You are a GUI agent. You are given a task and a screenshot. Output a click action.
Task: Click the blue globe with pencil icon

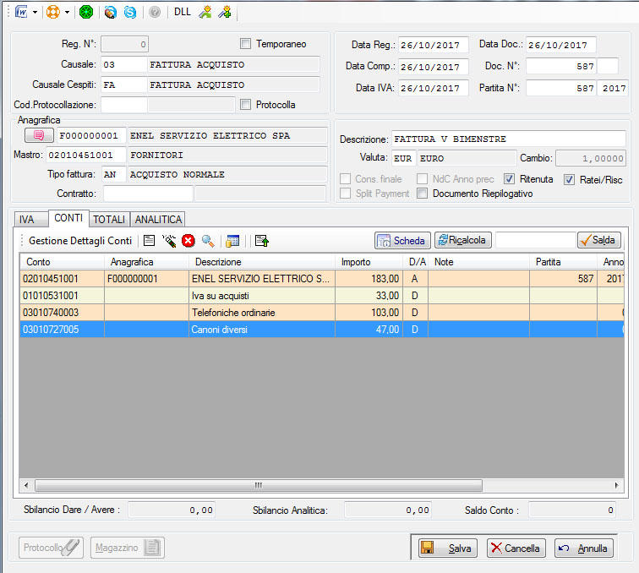click(110, 12)
